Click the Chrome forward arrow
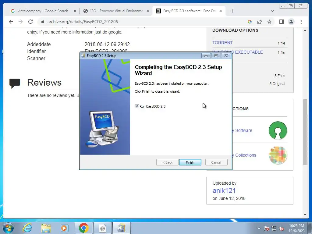The height and width of the screenshot is (234, 312). (21, 22)
